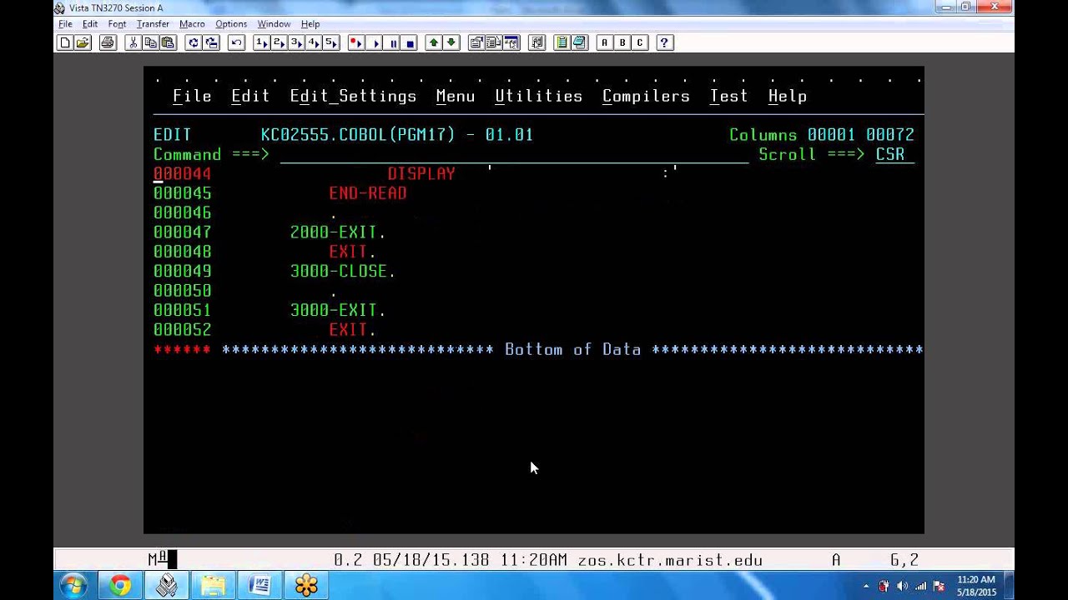Open the Window menu
The width and height of the screenshot is (1068, 600).
point(274,24)
